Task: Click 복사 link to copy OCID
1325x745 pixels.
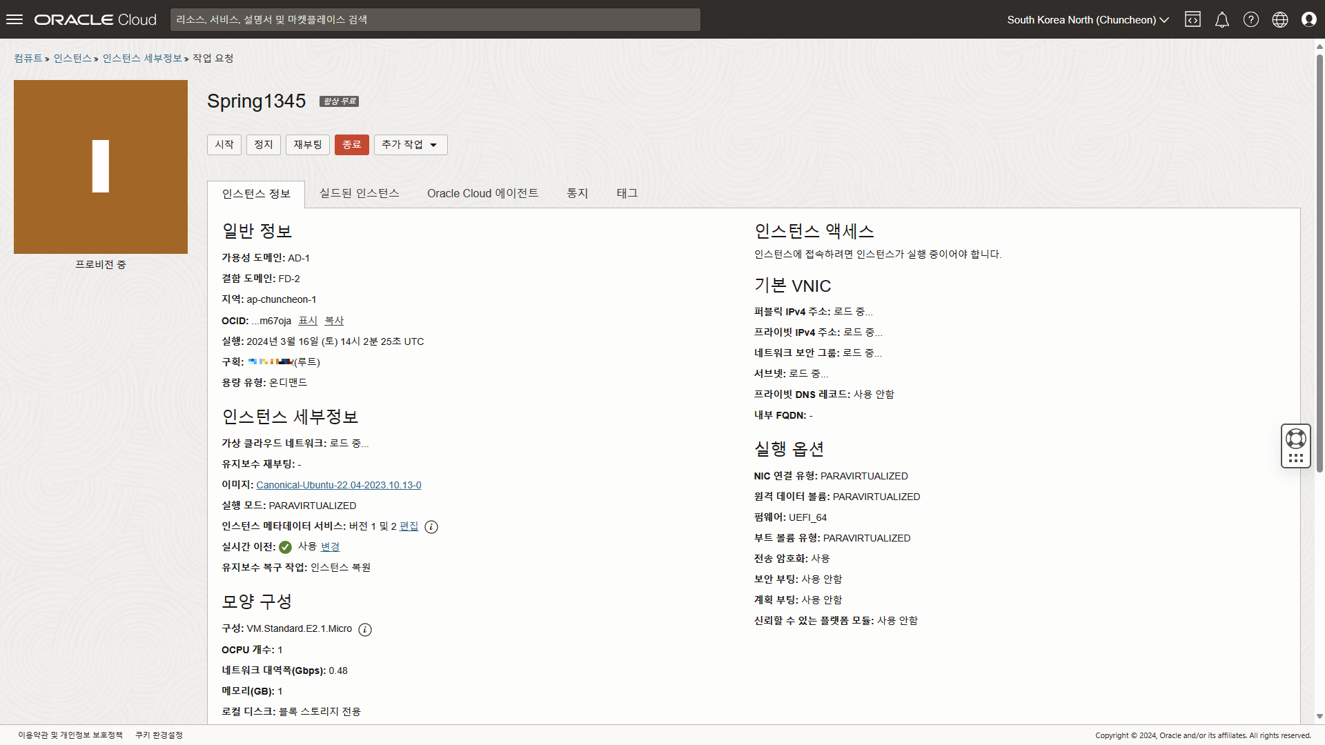Action: (334, 321)
